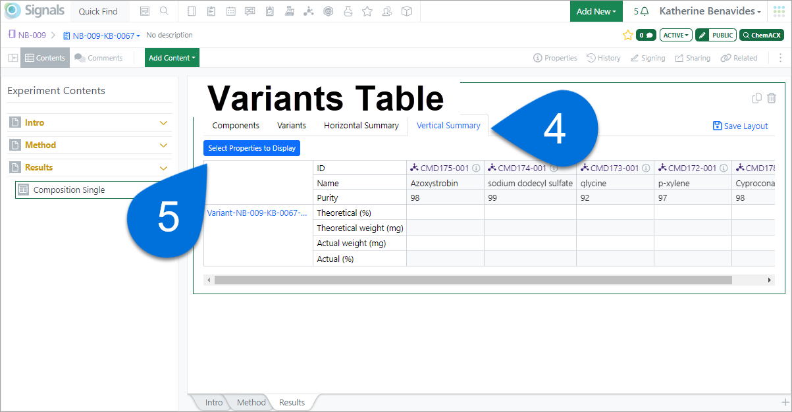Collapse the Results section chevron
This screenshot has height=412, width=792.
[164, 168]
